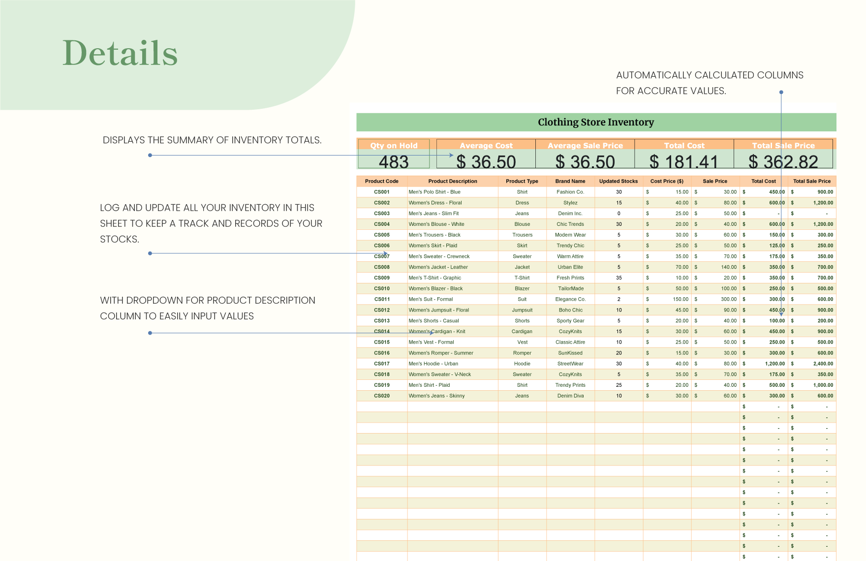Select the Updated Stocks column header
This screenshot has width=866, height=561.
click(x=619, y=181)
